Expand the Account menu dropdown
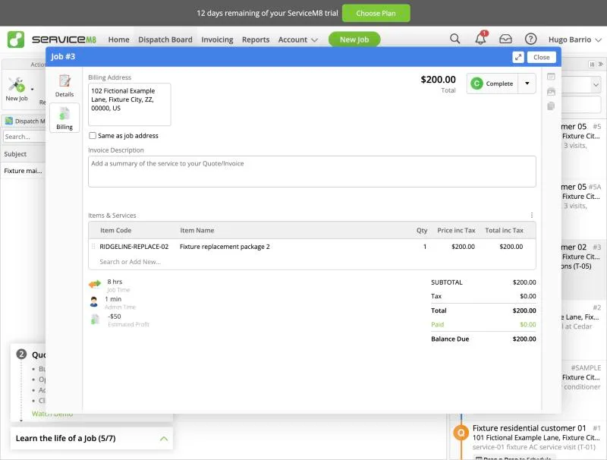Viewport: 607px width, 460px height. tap(297, 39)
